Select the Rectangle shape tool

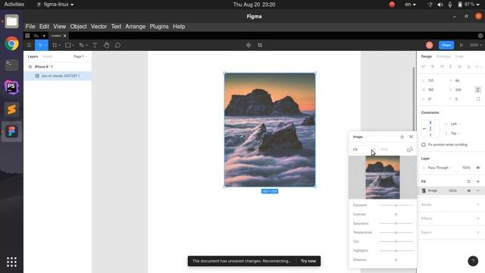coord(67,45)
